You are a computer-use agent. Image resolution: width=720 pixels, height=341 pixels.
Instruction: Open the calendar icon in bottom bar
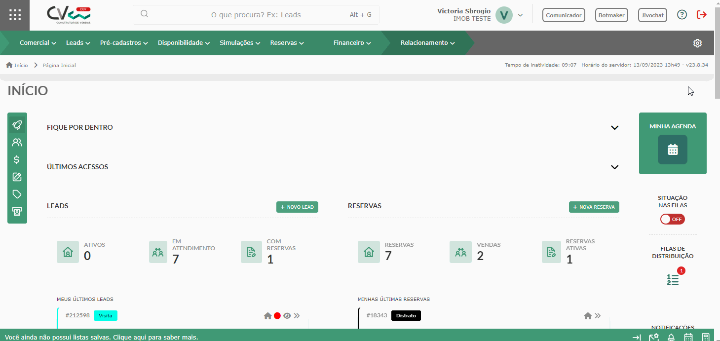click(688, 338)
